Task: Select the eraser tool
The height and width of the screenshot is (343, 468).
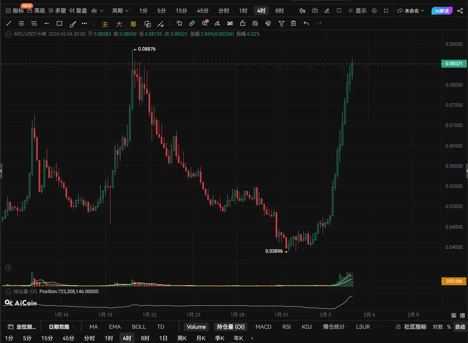Action: pos(217,23)
